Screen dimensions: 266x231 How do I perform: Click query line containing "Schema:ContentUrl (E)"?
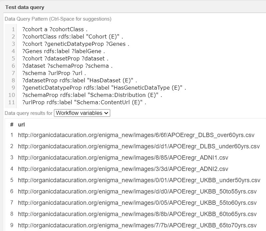point(84,102)
